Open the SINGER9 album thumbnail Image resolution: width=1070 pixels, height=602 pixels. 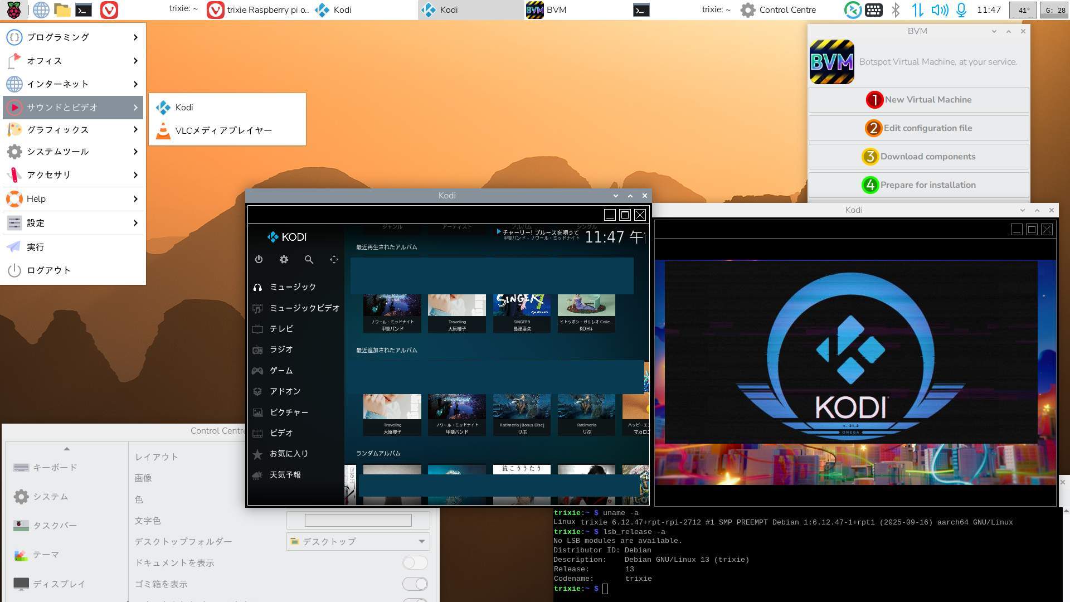(x=522, y=312)
